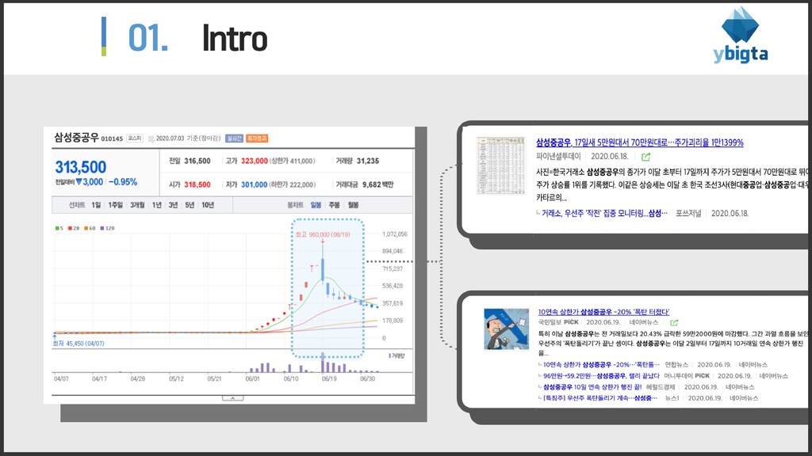Image resolution: width=812 pixels, height=456 pixels.
Task: Click the 저가 value 301,000
Action: point(255,184)
